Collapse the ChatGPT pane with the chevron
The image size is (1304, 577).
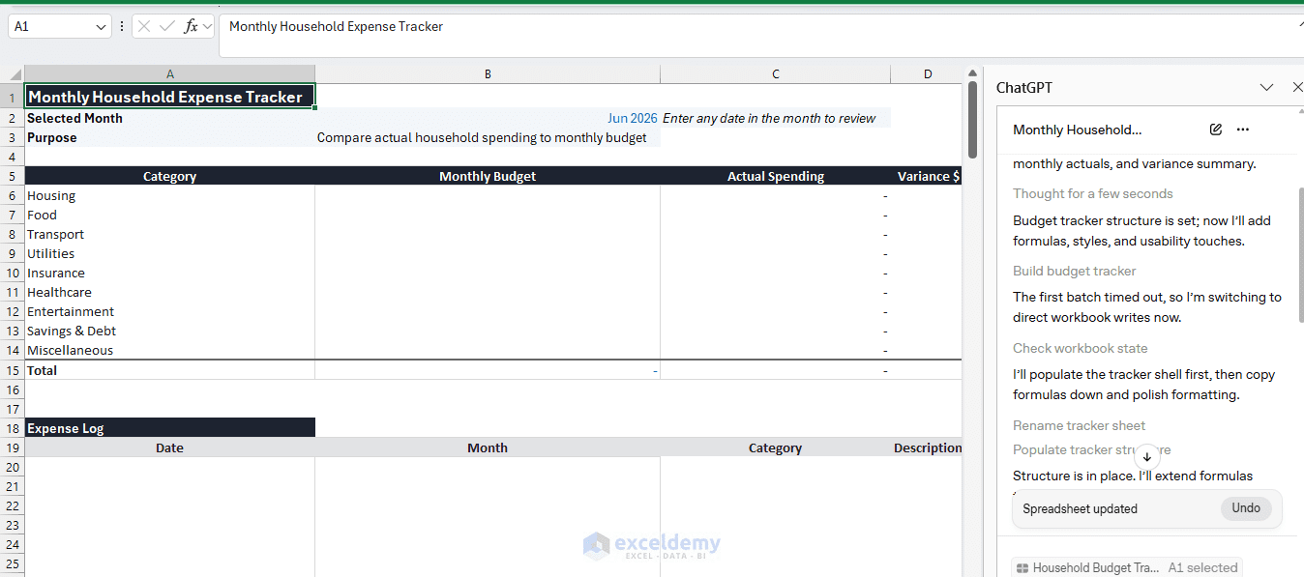coord(1266,87)
